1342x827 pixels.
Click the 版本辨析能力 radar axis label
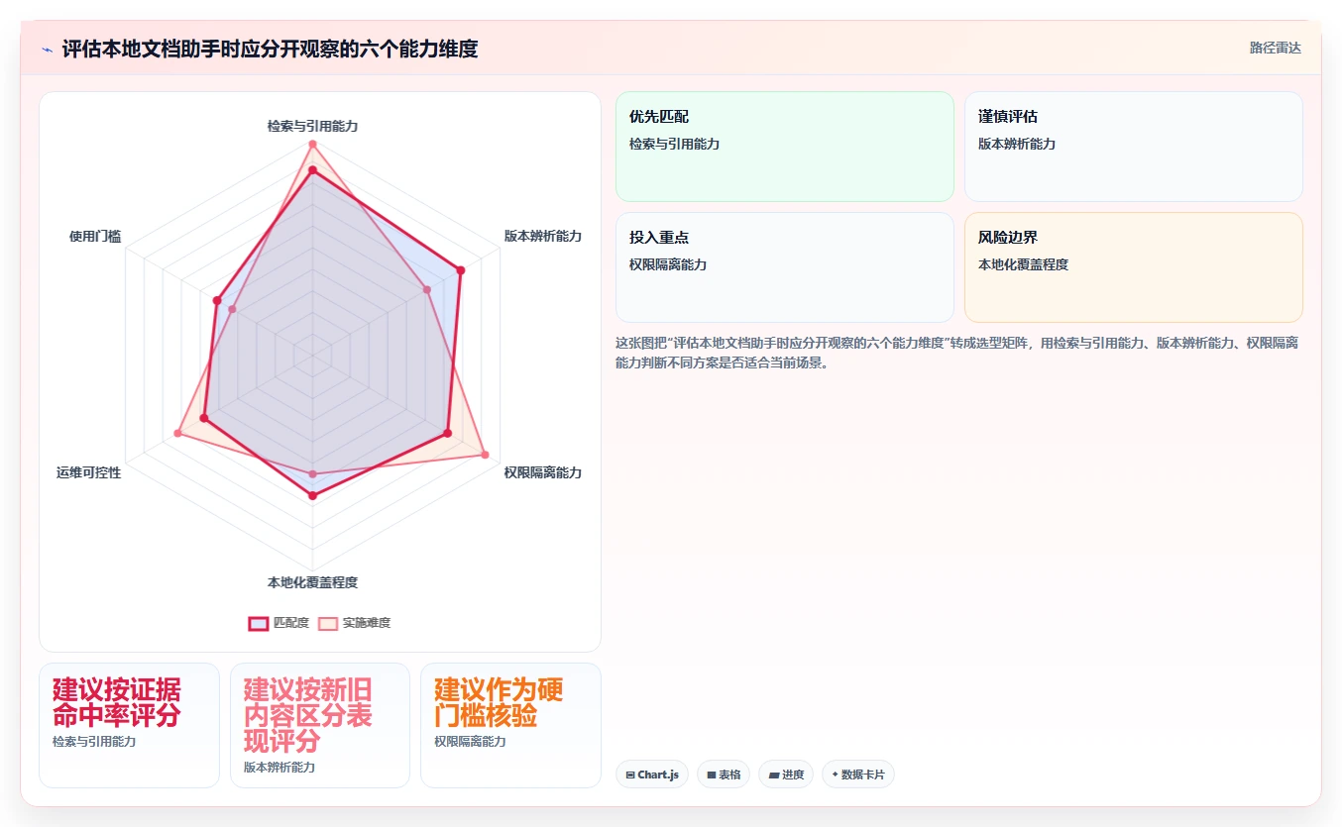point(542,236)
